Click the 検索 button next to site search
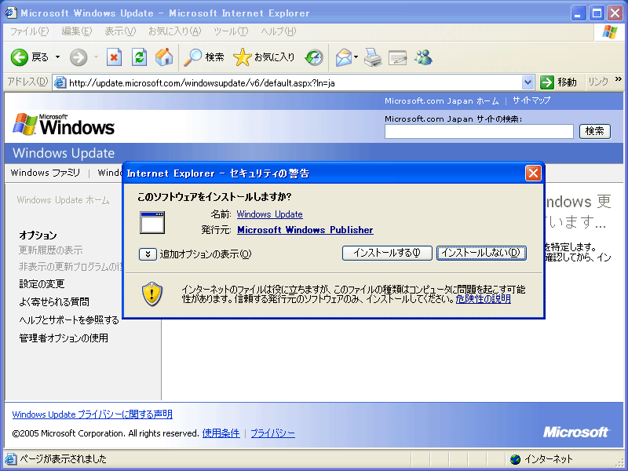 point(595,131)
